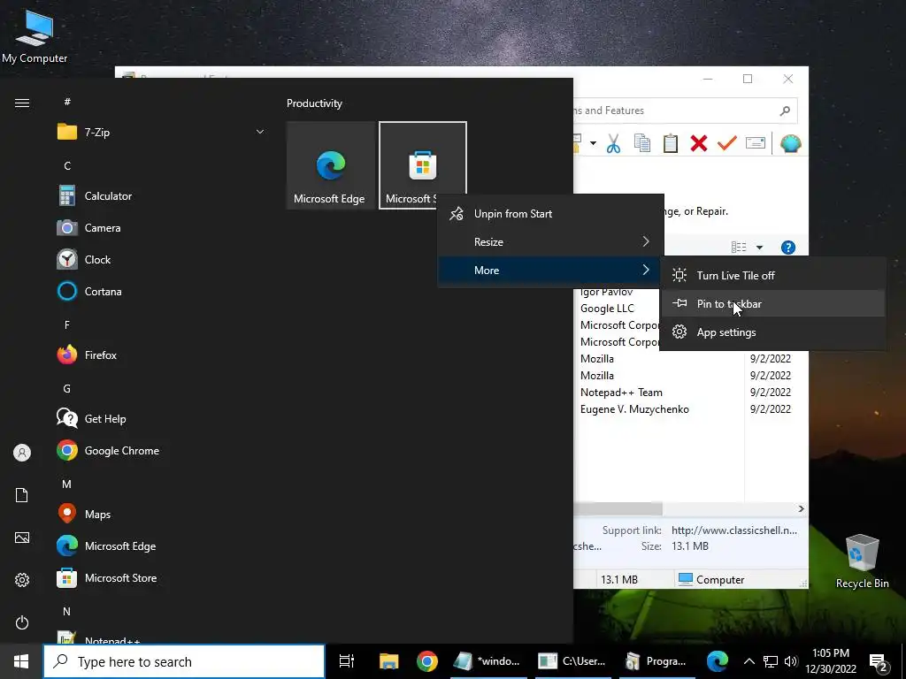Click the blue Help question mark icon
The height and width of the screenshot is (679, 906).
click(x=788, y=248)
